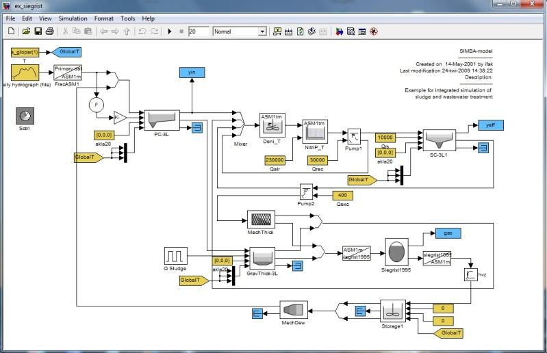This screenshot has width=547, height=353.
Task: Copy selection using the copy icon
Action: click(77, 31)
